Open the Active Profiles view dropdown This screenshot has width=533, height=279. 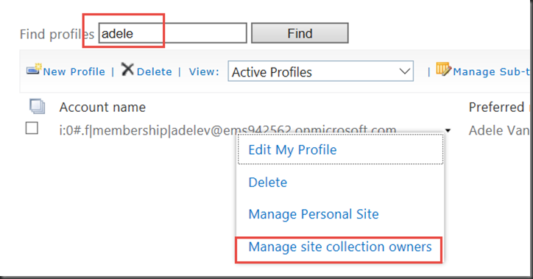coord(320,71)
